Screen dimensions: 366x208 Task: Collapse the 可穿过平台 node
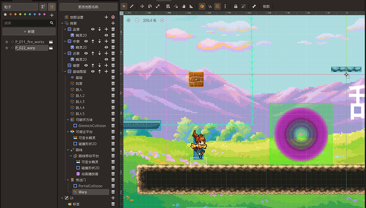click(x=68, y=132)
